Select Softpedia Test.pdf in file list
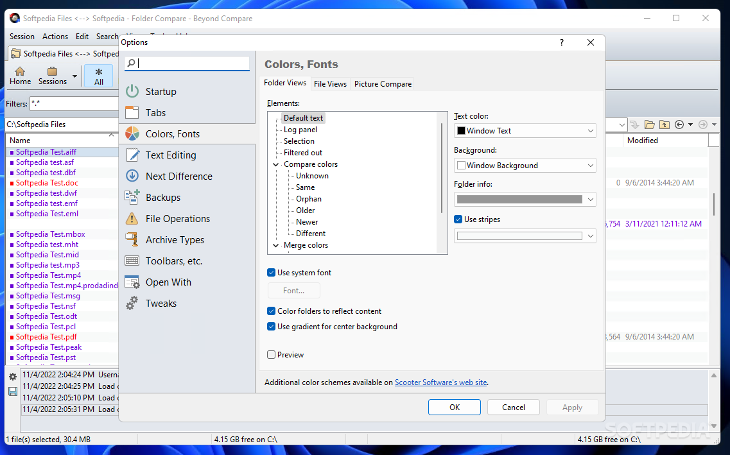730x455 pixels. [x=46, y=337]
